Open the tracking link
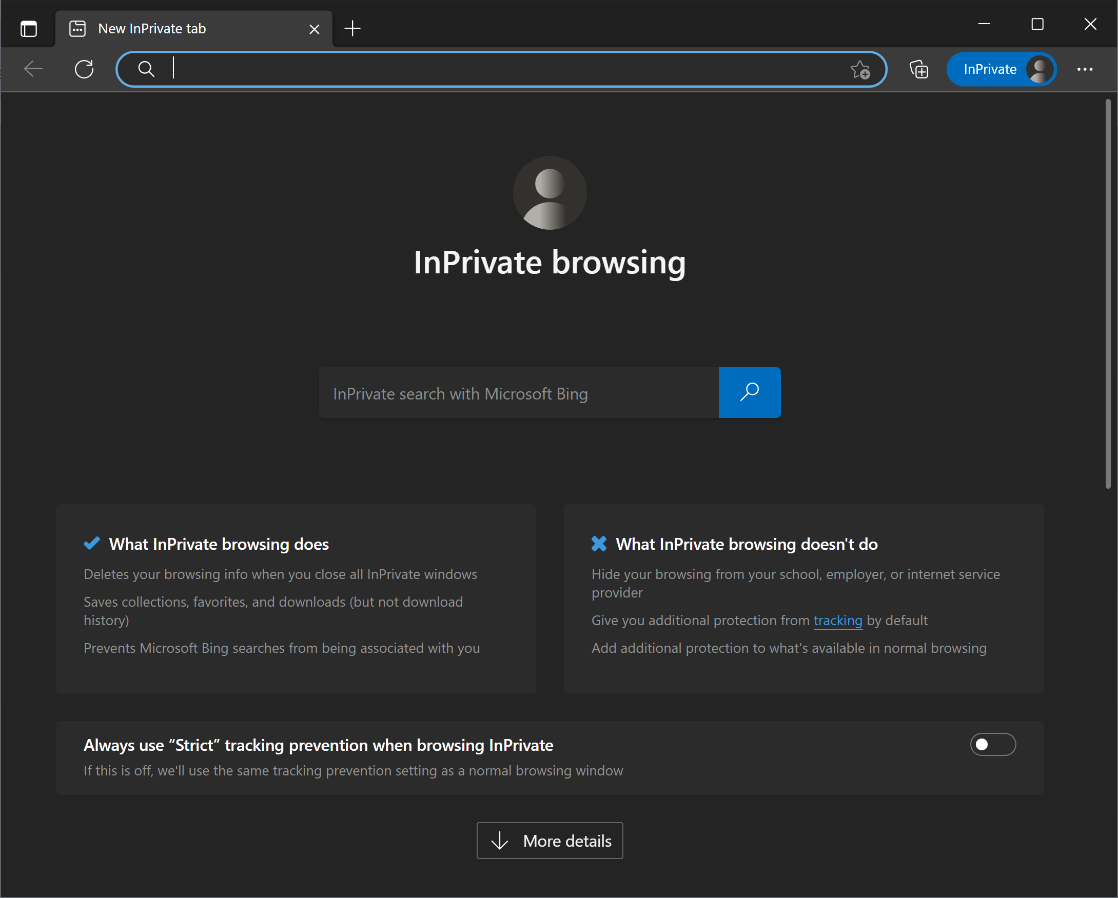 (838, 620)
